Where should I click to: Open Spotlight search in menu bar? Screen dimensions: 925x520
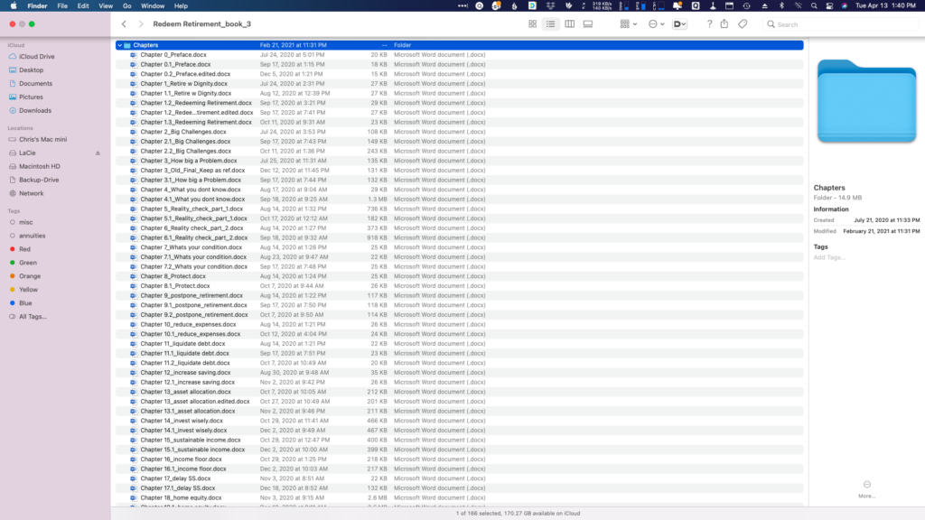pyautogui.click(x=814, y=6)
